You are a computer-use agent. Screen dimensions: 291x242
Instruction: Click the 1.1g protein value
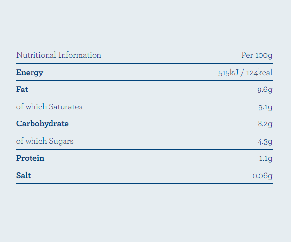pos(266,158)
